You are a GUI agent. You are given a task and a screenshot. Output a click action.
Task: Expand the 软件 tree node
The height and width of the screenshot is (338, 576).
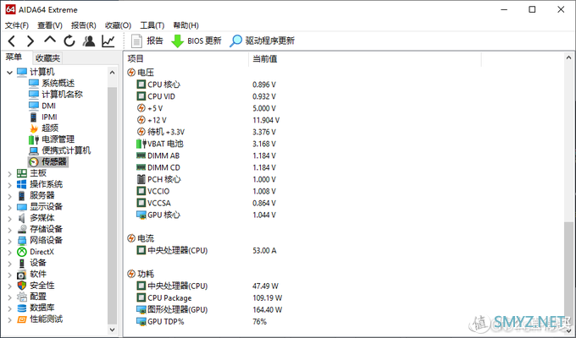coord(9,275)
